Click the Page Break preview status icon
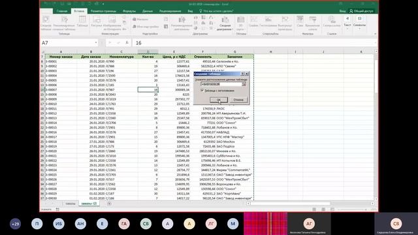 click(x=332, y=210)
